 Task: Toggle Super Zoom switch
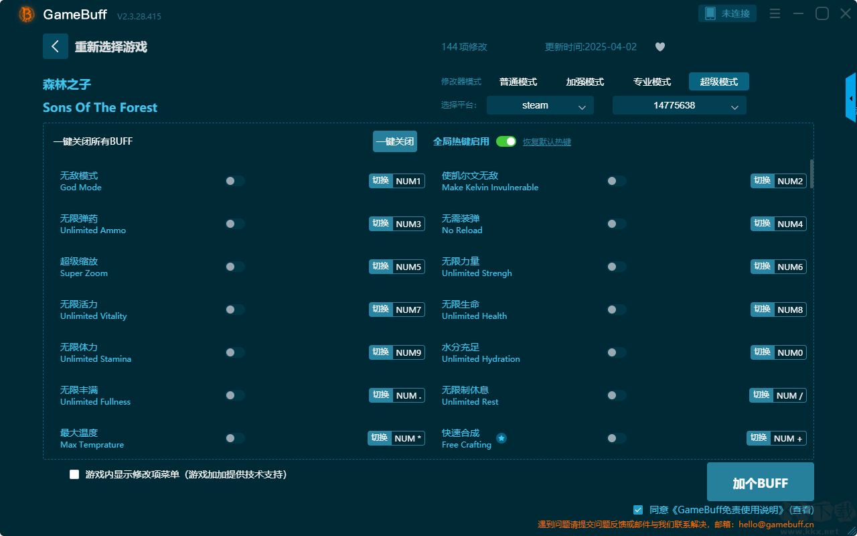(x=235, y=267)
